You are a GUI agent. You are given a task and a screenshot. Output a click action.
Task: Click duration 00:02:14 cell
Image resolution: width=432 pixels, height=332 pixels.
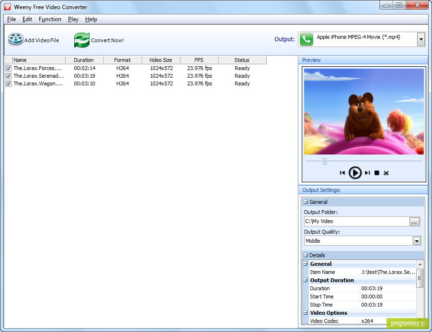pos(85,68)
